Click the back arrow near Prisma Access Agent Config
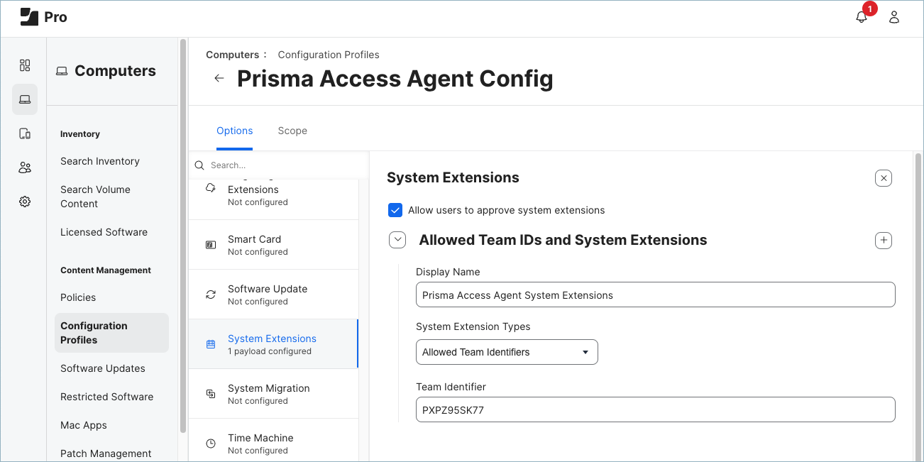This screenshot has width=924, height=462. (x=219, y=78)
